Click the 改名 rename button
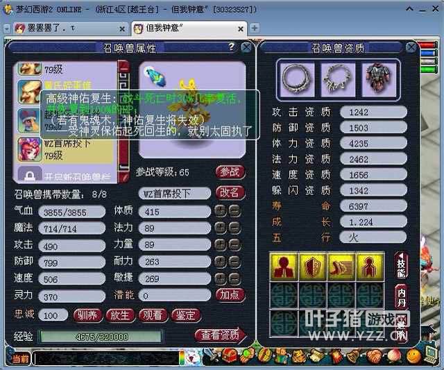This screenshot has height=370, width=444. 230,193
